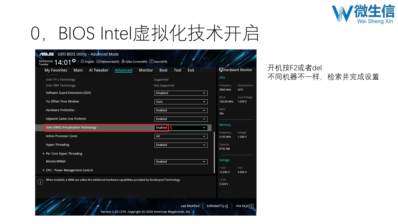Screen dimensions: 398x224
Task: Switch to EzMode(F7)
Action: [x=217, y=206]
